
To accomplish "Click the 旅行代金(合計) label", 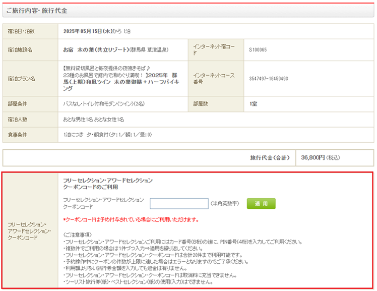I will point(270,158).
